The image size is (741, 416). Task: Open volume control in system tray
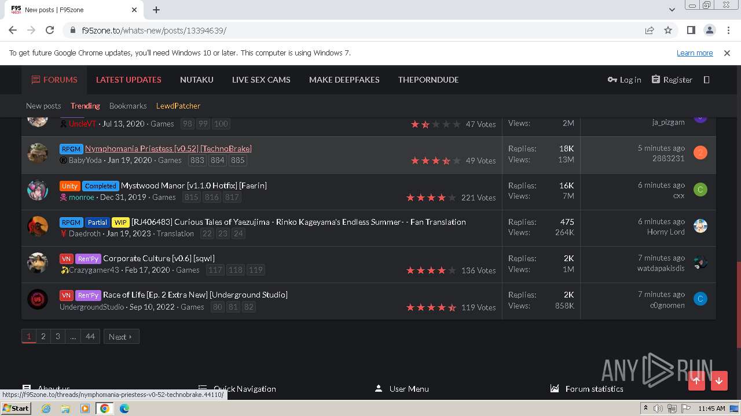(658, 408)
